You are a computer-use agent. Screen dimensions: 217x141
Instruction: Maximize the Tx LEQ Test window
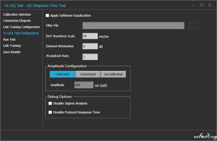pyautogui.click(x=202, y=5)
